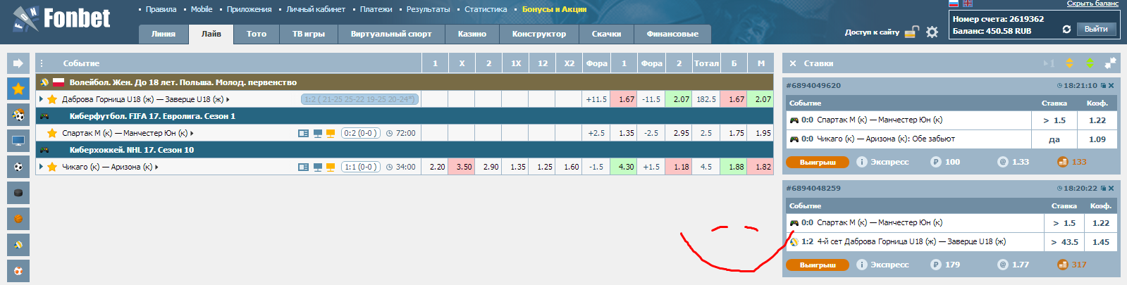Expand the Даброва Горница U18 row triangle
Screen dimensions: 1127x285
pos(41,99)
